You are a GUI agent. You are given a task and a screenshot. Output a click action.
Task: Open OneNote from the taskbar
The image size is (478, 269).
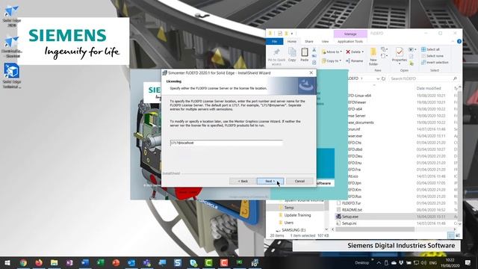[69, 262]
